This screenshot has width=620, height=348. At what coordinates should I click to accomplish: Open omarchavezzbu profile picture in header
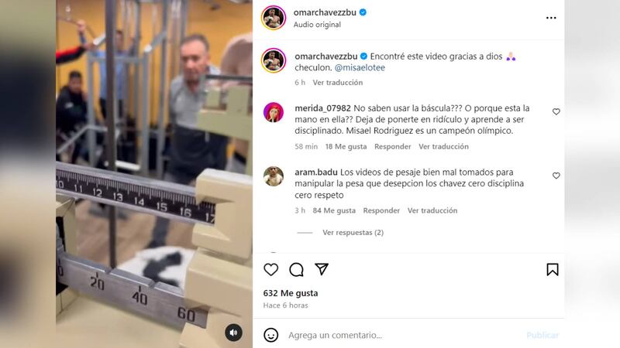274,18
